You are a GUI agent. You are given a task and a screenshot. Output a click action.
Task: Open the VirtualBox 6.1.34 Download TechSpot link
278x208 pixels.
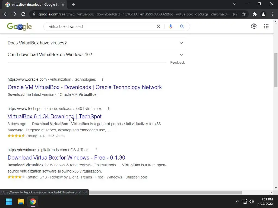tap(54, 116)
